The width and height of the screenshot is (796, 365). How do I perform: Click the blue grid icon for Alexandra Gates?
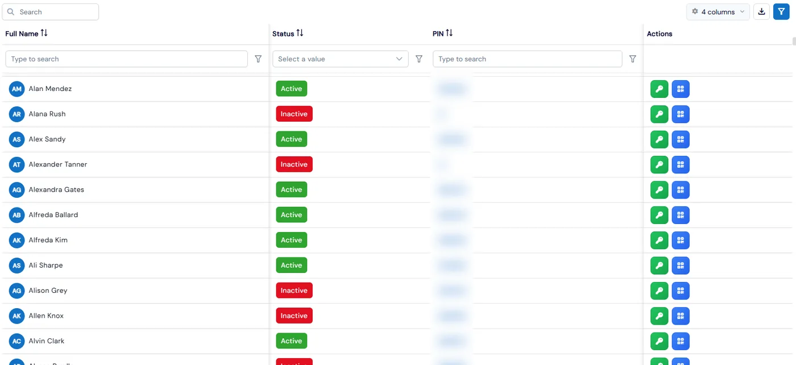click(x=681, y=190)
